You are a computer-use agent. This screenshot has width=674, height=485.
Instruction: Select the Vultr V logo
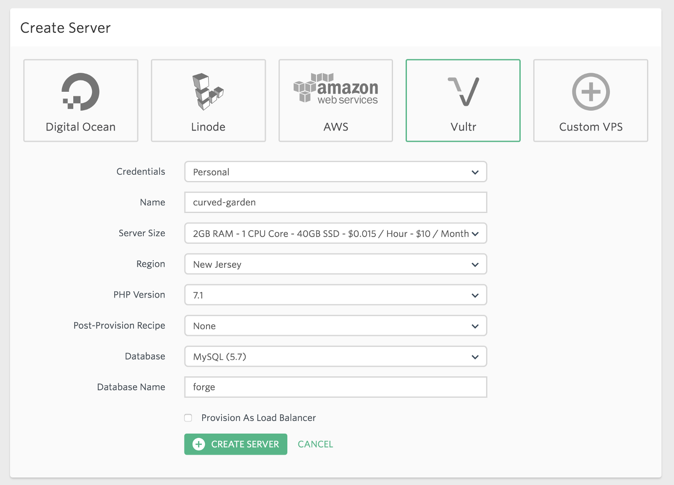click(x=463, y=91)
